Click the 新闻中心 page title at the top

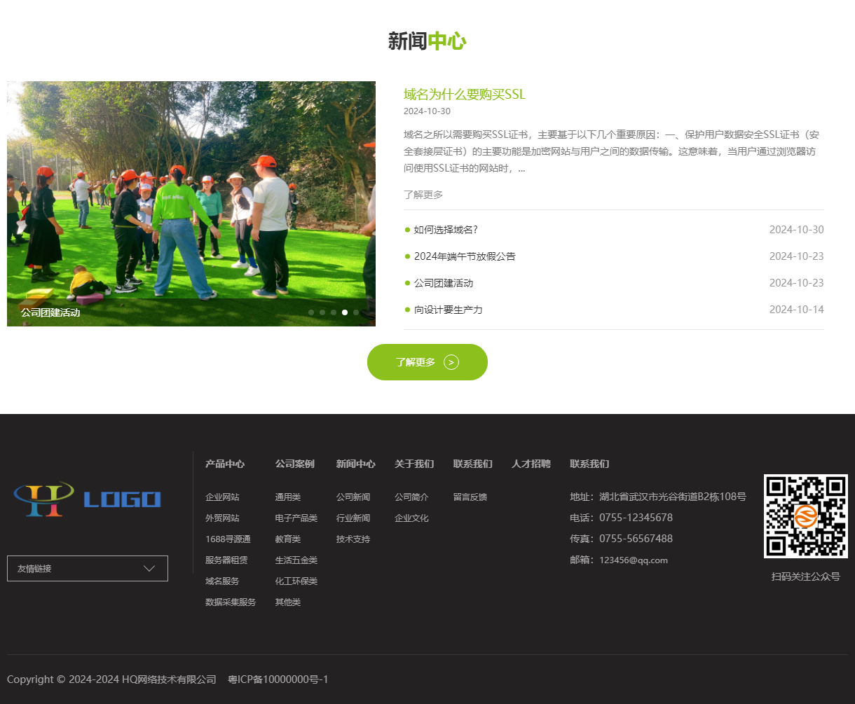click(x=427, y=41)
